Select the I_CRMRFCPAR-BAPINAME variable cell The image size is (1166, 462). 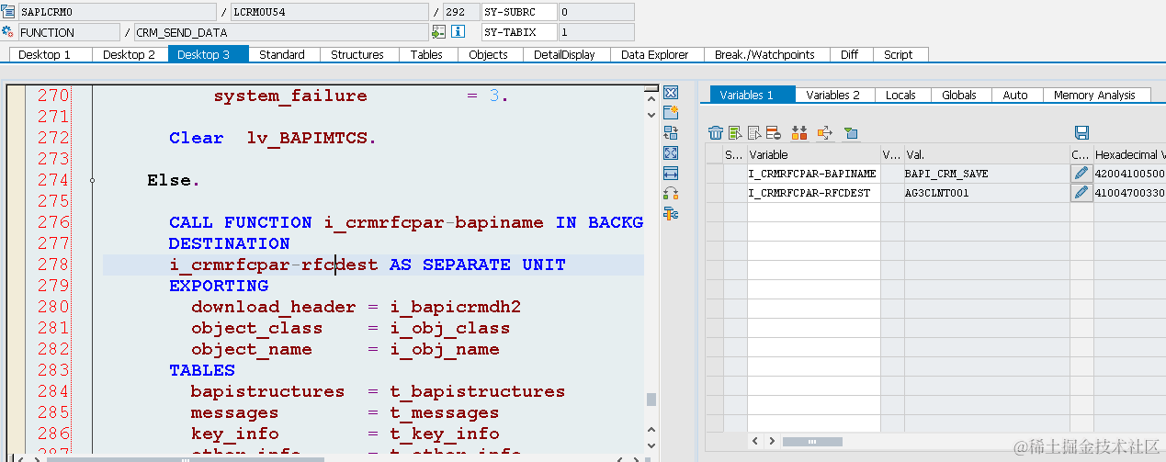pos(813,173)
